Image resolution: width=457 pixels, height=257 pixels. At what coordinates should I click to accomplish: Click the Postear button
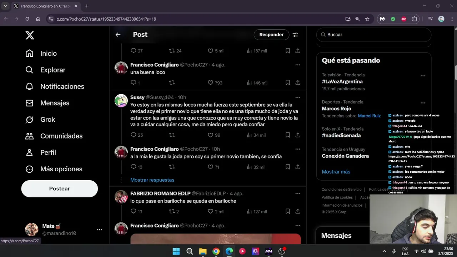59,188
